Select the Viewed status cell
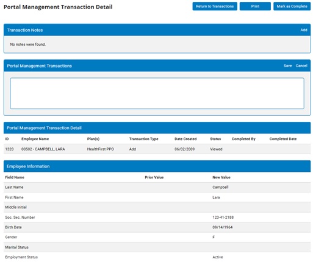The width and height of the screenshot is (313, 262). [216, 149]
